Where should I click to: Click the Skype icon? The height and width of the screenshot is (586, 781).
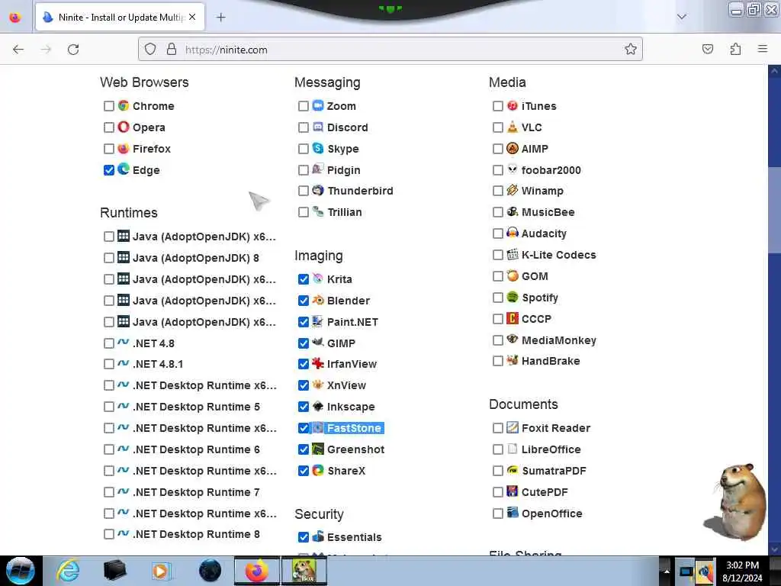tap(318, 148)
